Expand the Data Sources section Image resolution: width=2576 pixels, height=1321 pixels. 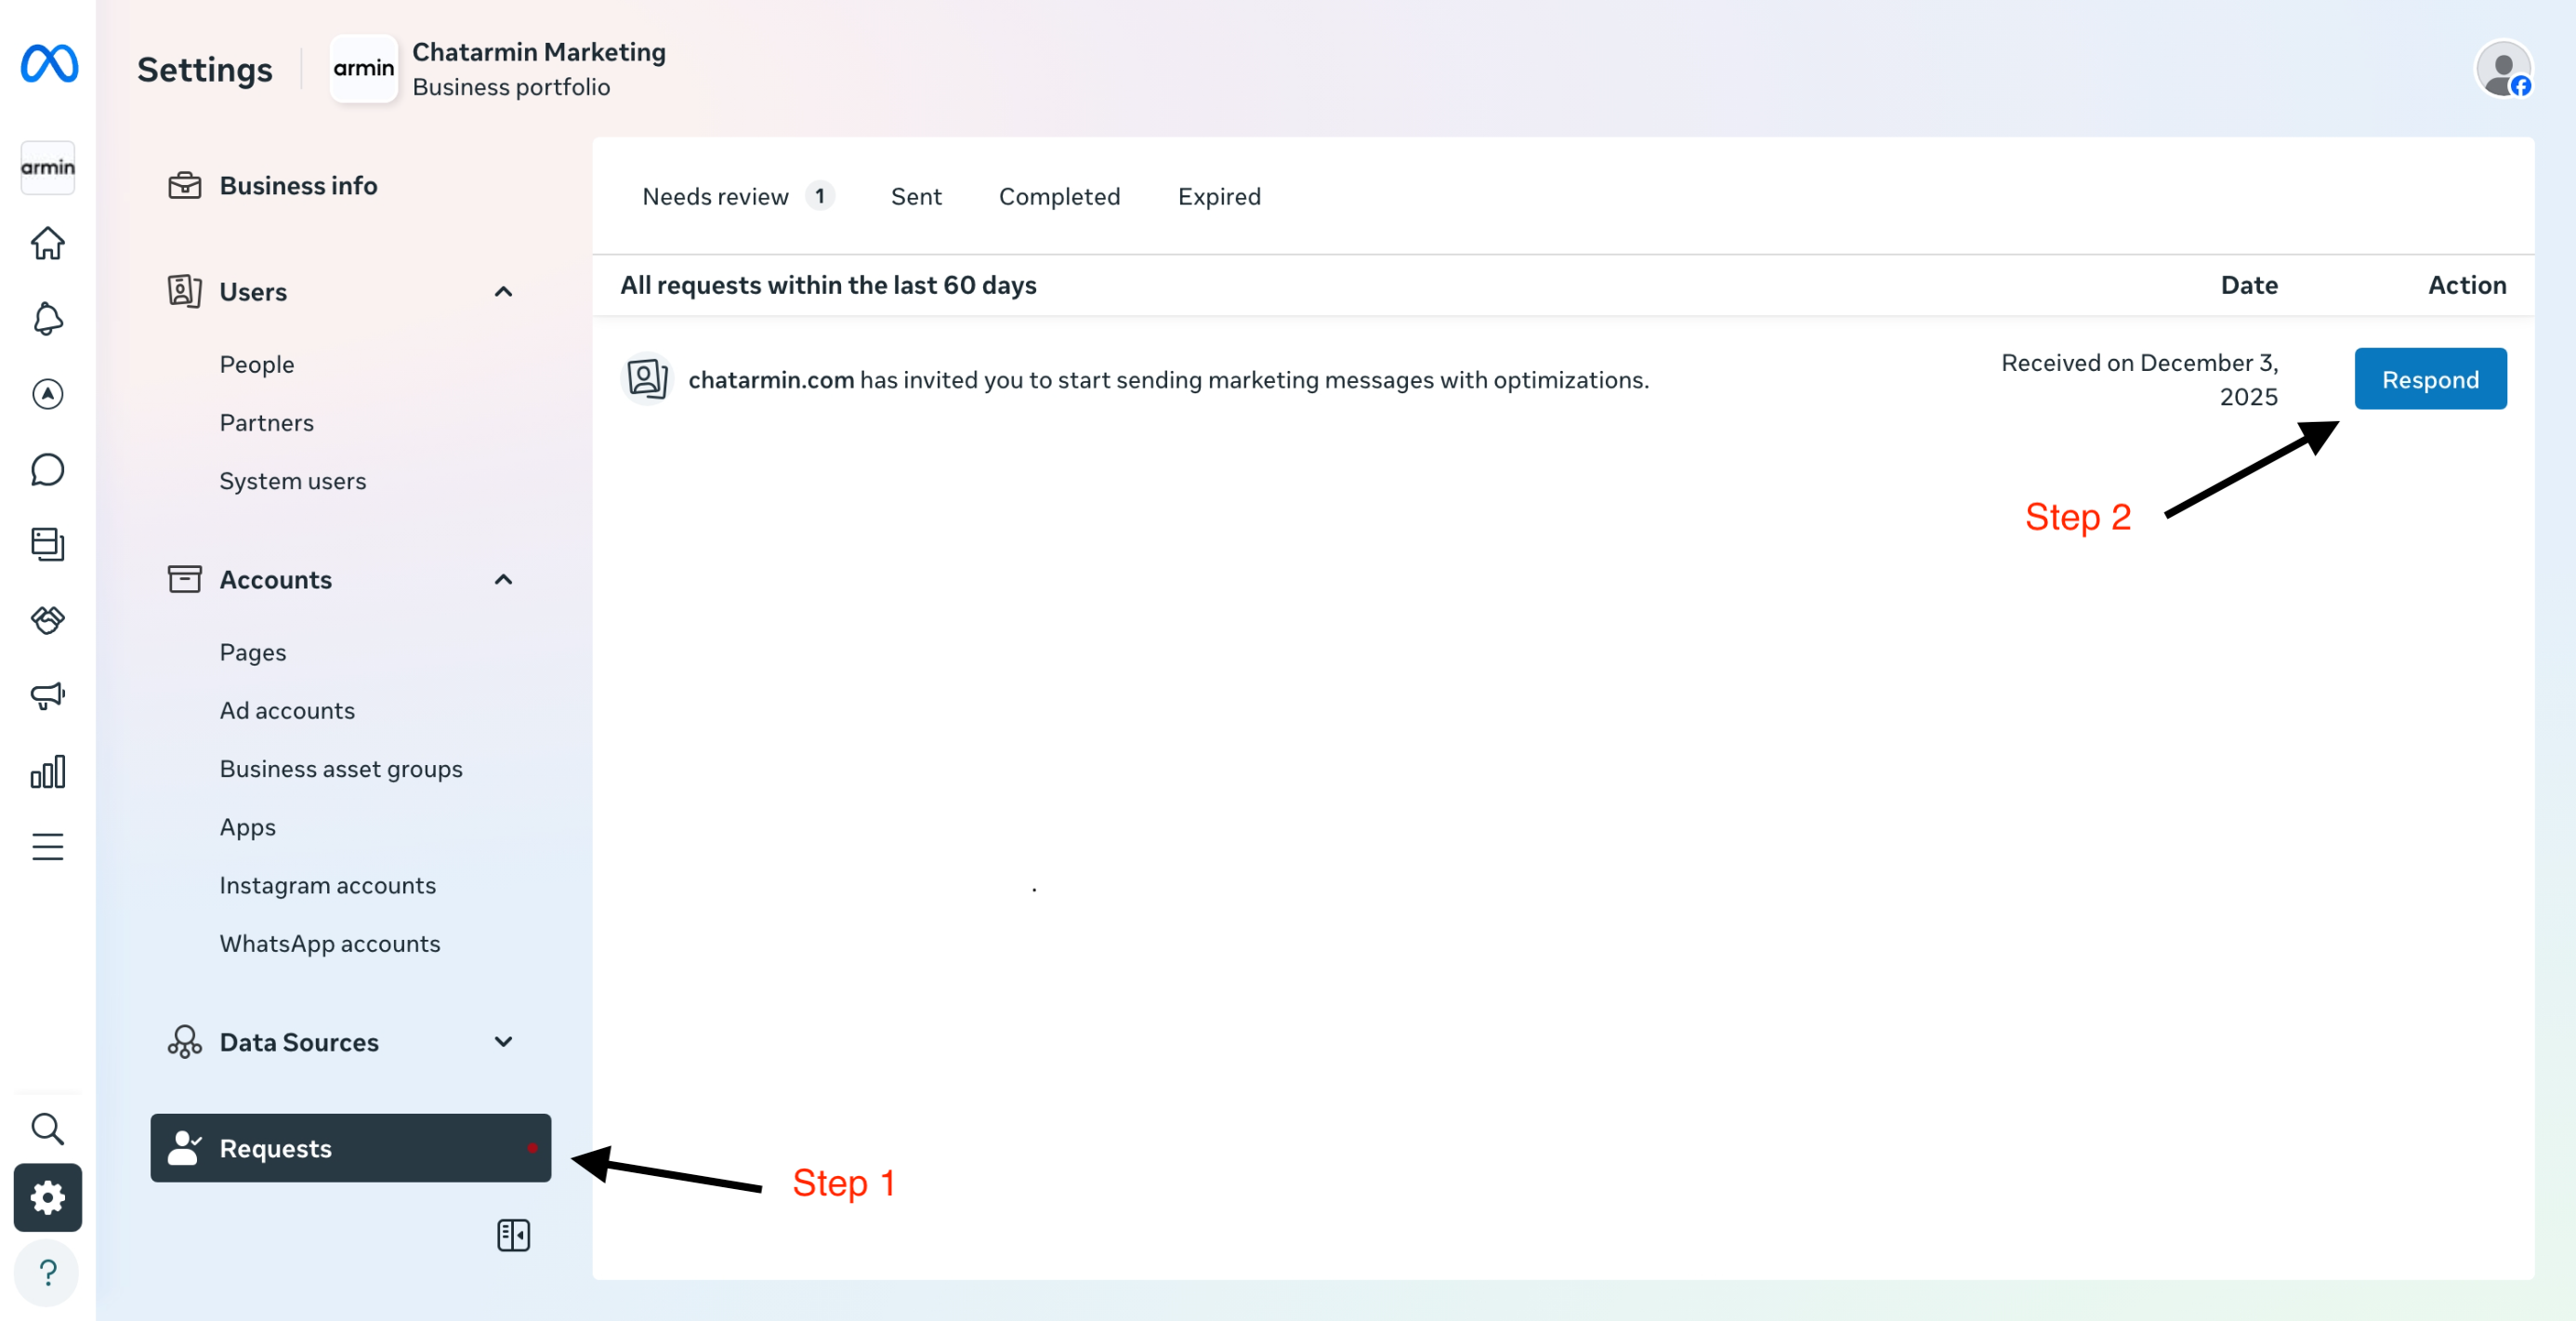(x=503, y=1042)
